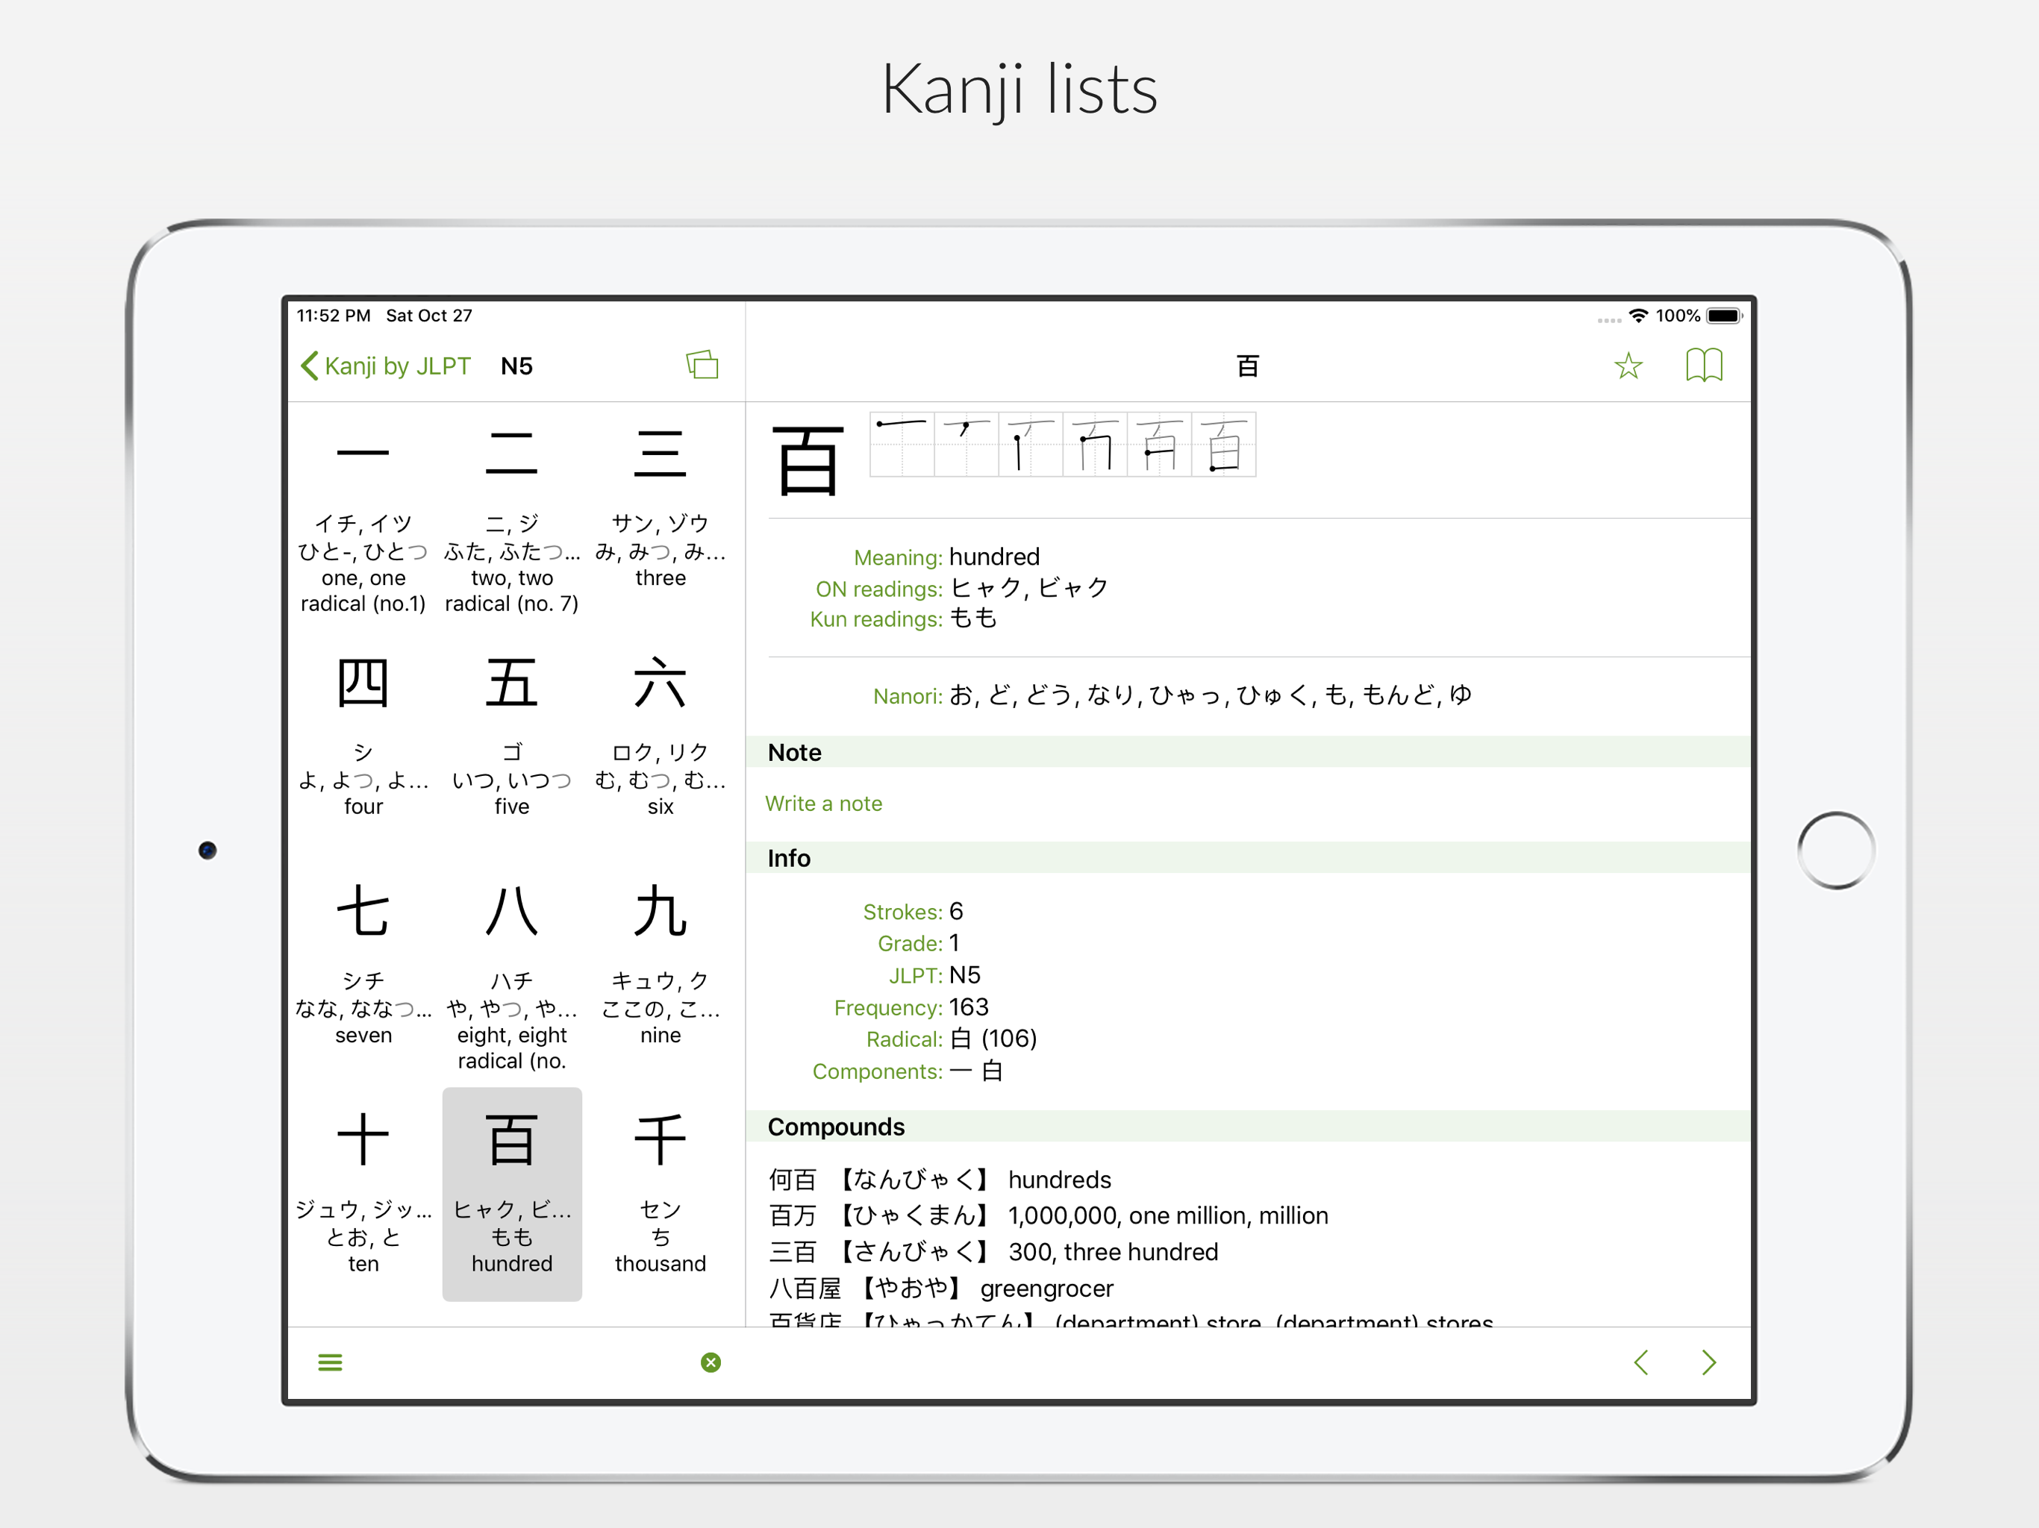Screen dimensions: 2039x1528
Task: Go to the next kanji with right chevron
Action: coord(1708,1362)
